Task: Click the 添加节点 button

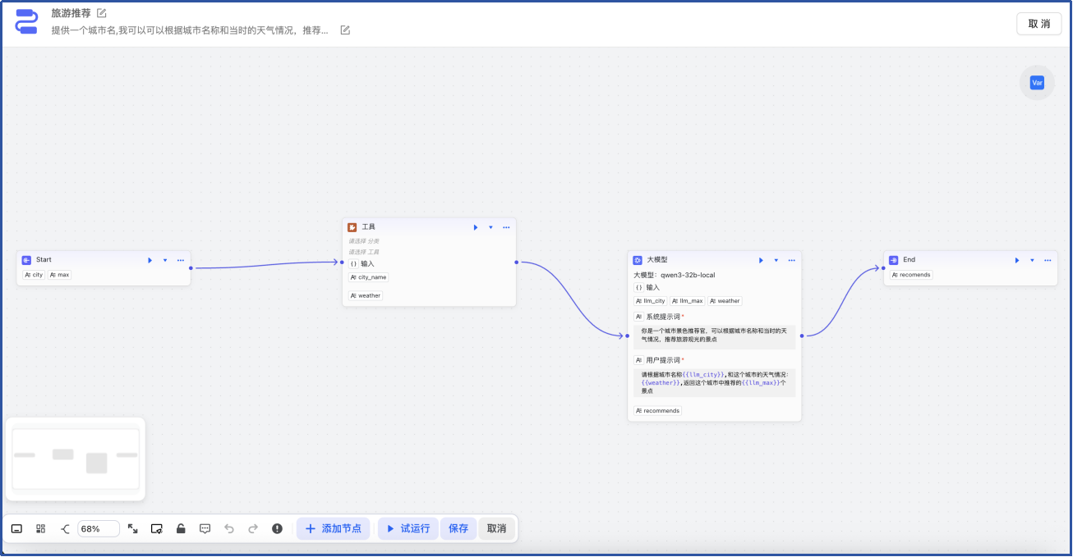Action: coord(334,529)
